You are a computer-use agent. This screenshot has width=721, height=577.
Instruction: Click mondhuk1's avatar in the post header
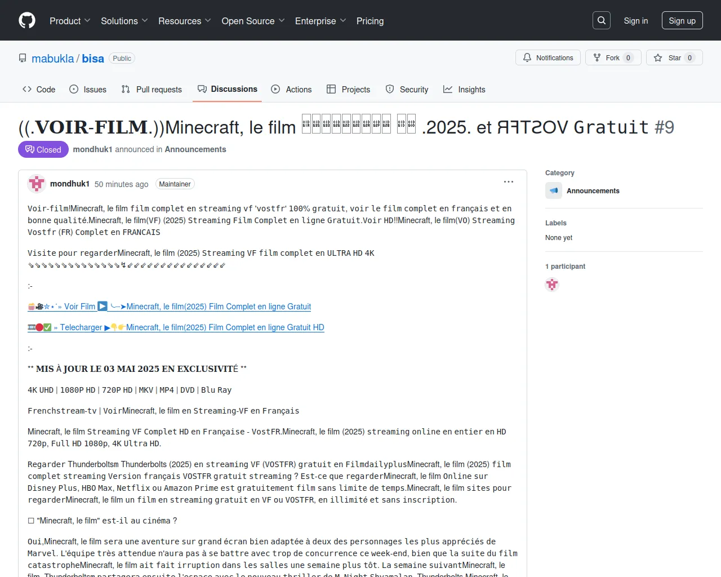[x=37, y=184]
